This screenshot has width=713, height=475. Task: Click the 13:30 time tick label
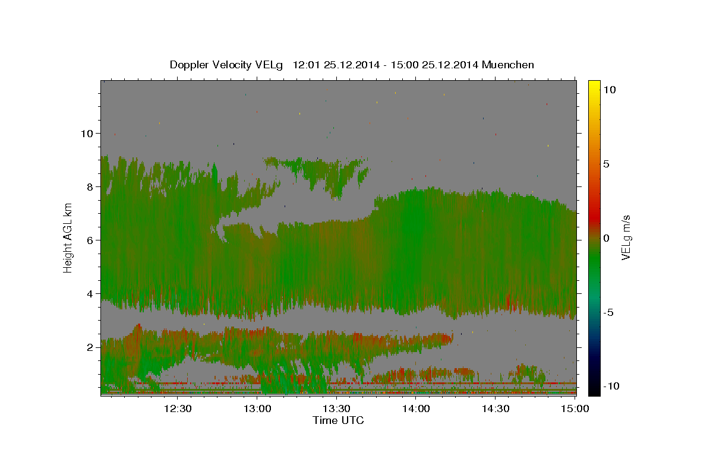click(336, 408)
